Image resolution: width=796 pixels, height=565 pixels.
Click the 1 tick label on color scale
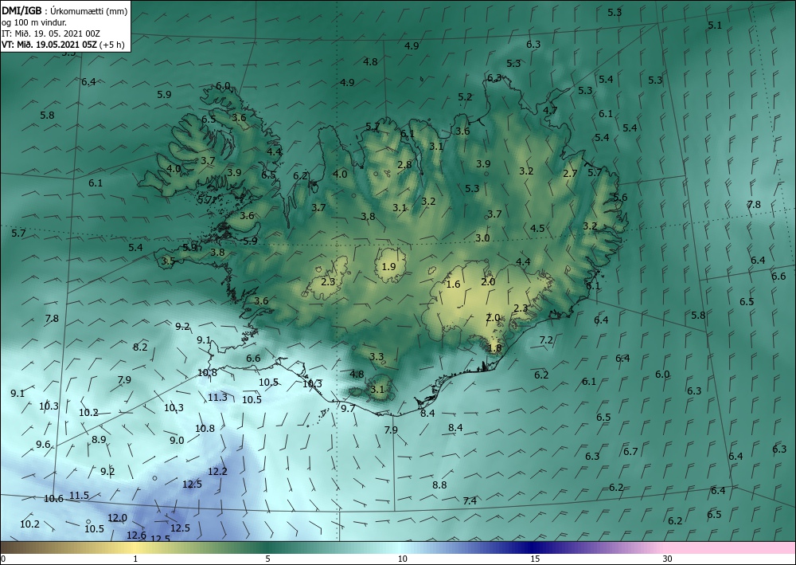(135, 559)
